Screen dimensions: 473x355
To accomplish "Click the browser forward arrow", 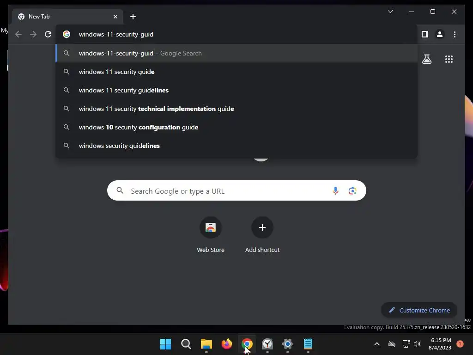I will [x=33, y=34].
